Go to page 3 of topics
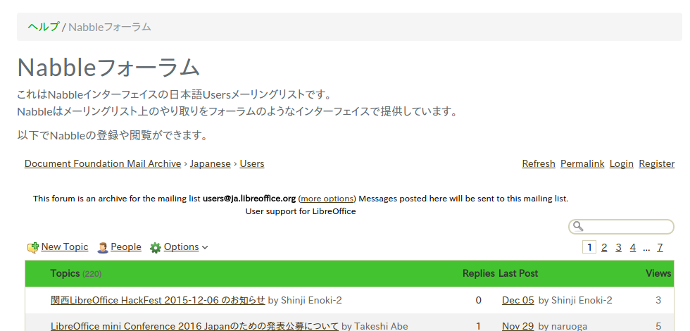This screenshot has width=690, height=331. coord(618,248)
